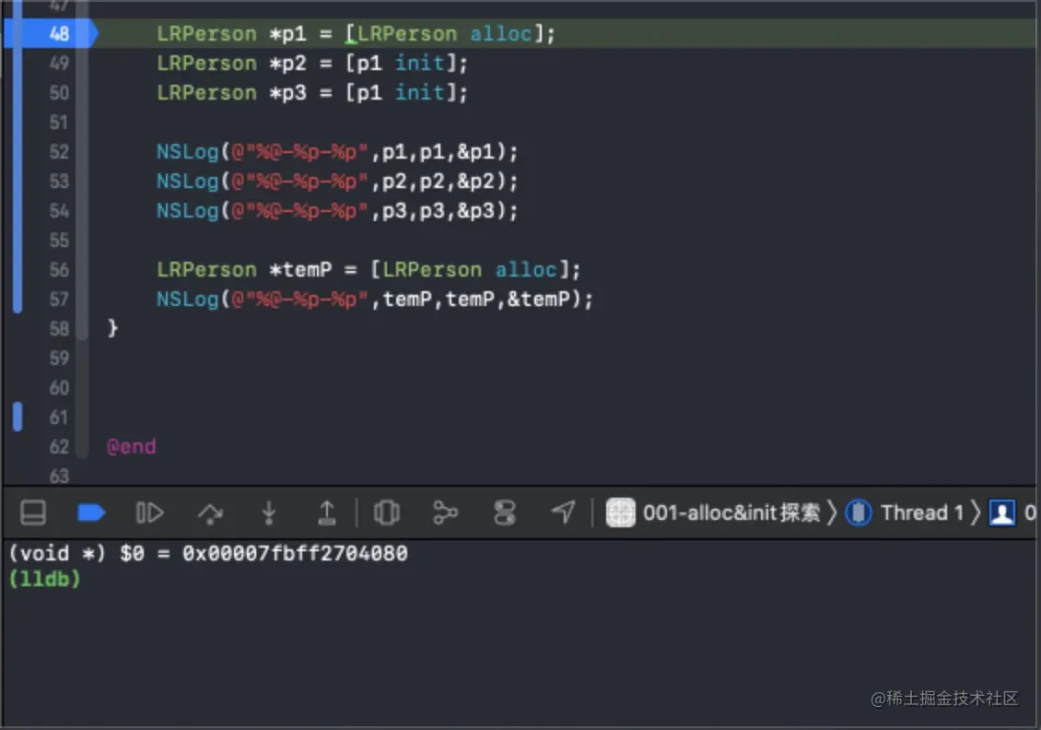The height and width of the screenshot is (730, 1041).
Task: Click the breakpoint marker on line 48
Action: (x=51, y=33)
